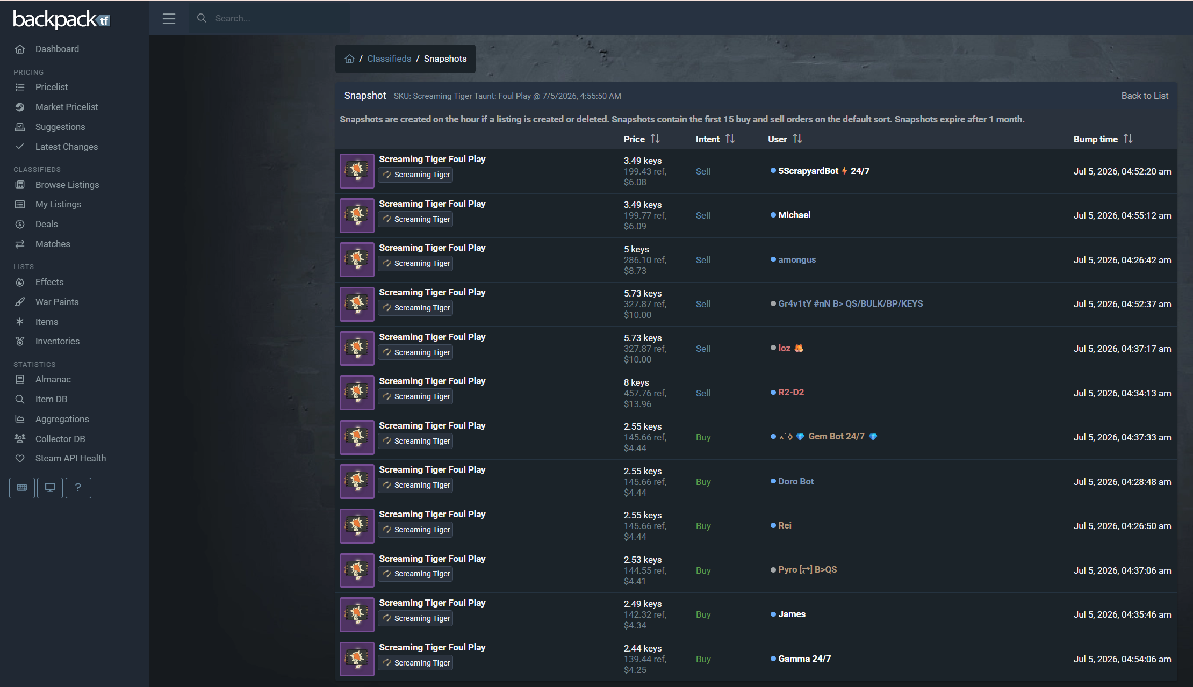Click the item thumbnail in Gamma 24/7 row
Image resolution: width=1193 pixels, height=687 pixels.
point(357,659)
